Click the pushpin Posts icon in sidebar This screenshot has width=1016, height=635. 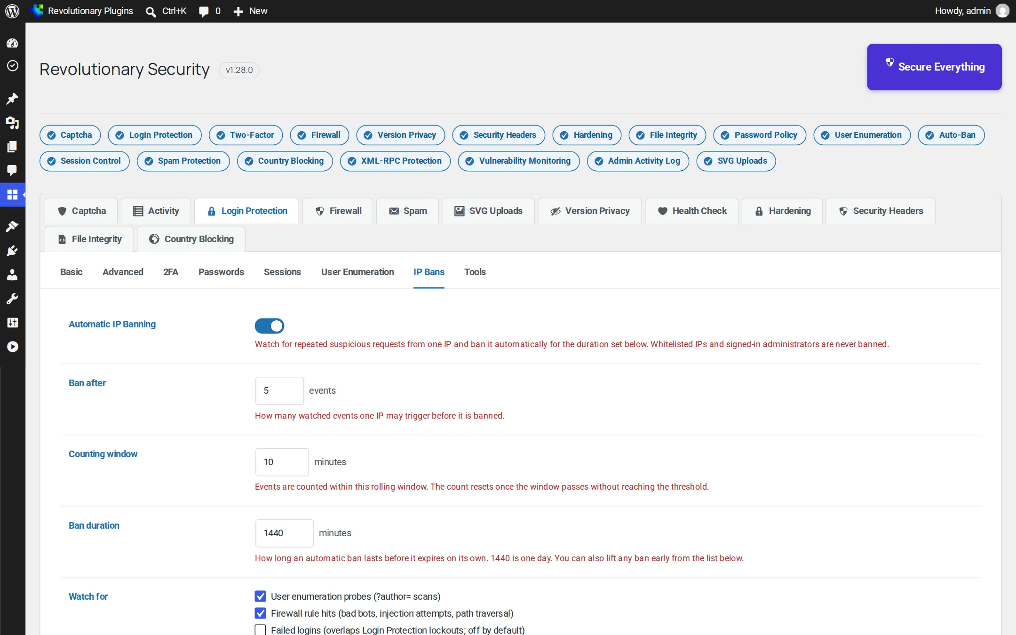click(x=12, y=99)
